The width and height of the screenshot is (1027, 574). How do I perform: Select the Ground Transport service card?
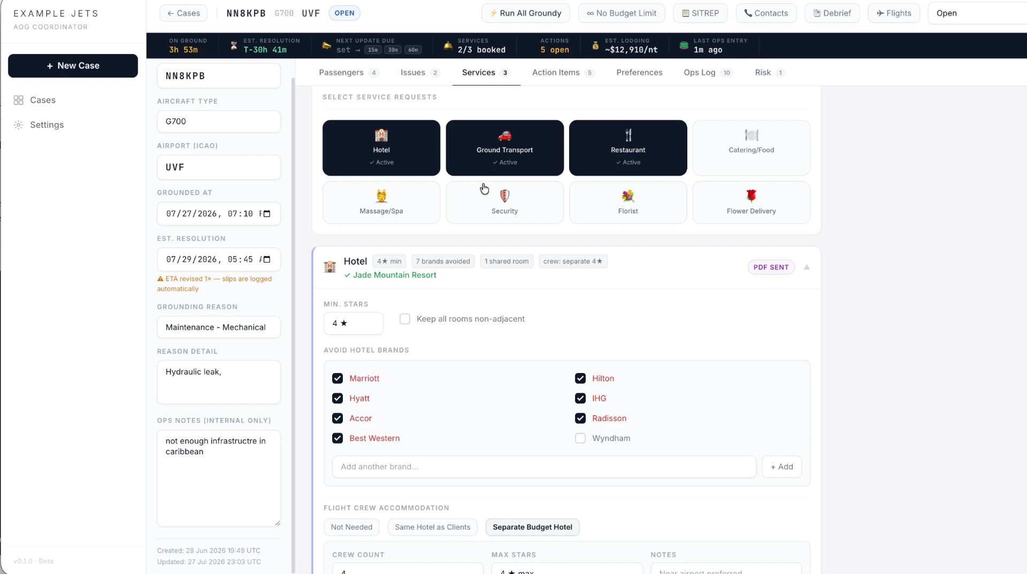[504, 148]
